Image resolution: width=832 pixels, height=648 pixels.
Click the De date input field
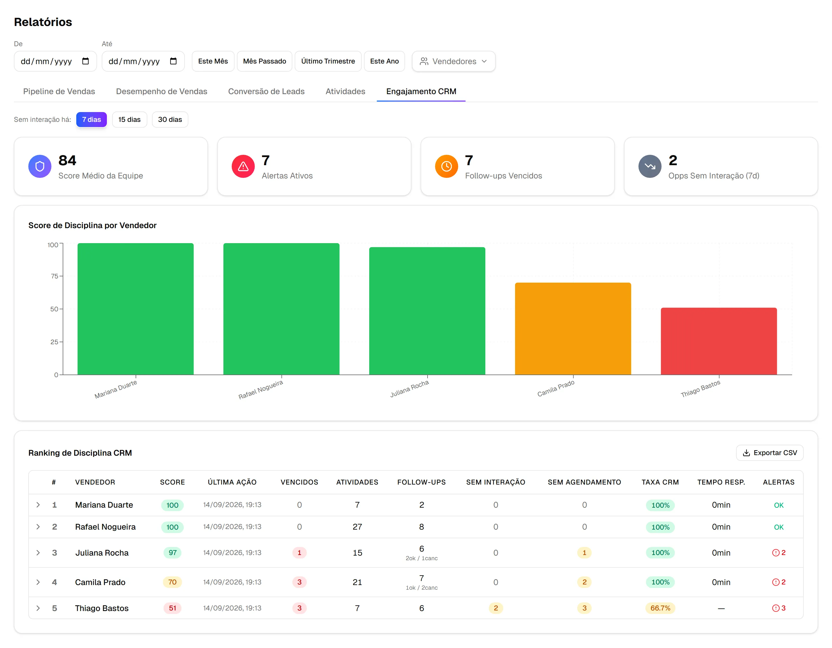click(55, 61)
